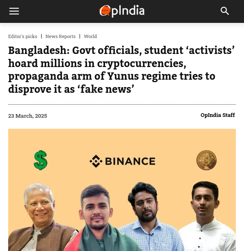Click the search magnifier icon
The width and height of the screenshot is (244, 251).
coord(225,11)
